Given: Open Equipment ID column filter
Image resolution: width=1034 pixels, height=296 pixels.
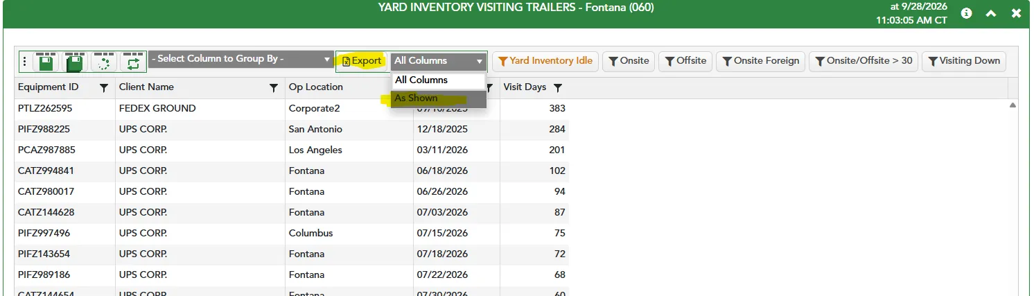Looking at the screenshot, I should coord(104,88).
